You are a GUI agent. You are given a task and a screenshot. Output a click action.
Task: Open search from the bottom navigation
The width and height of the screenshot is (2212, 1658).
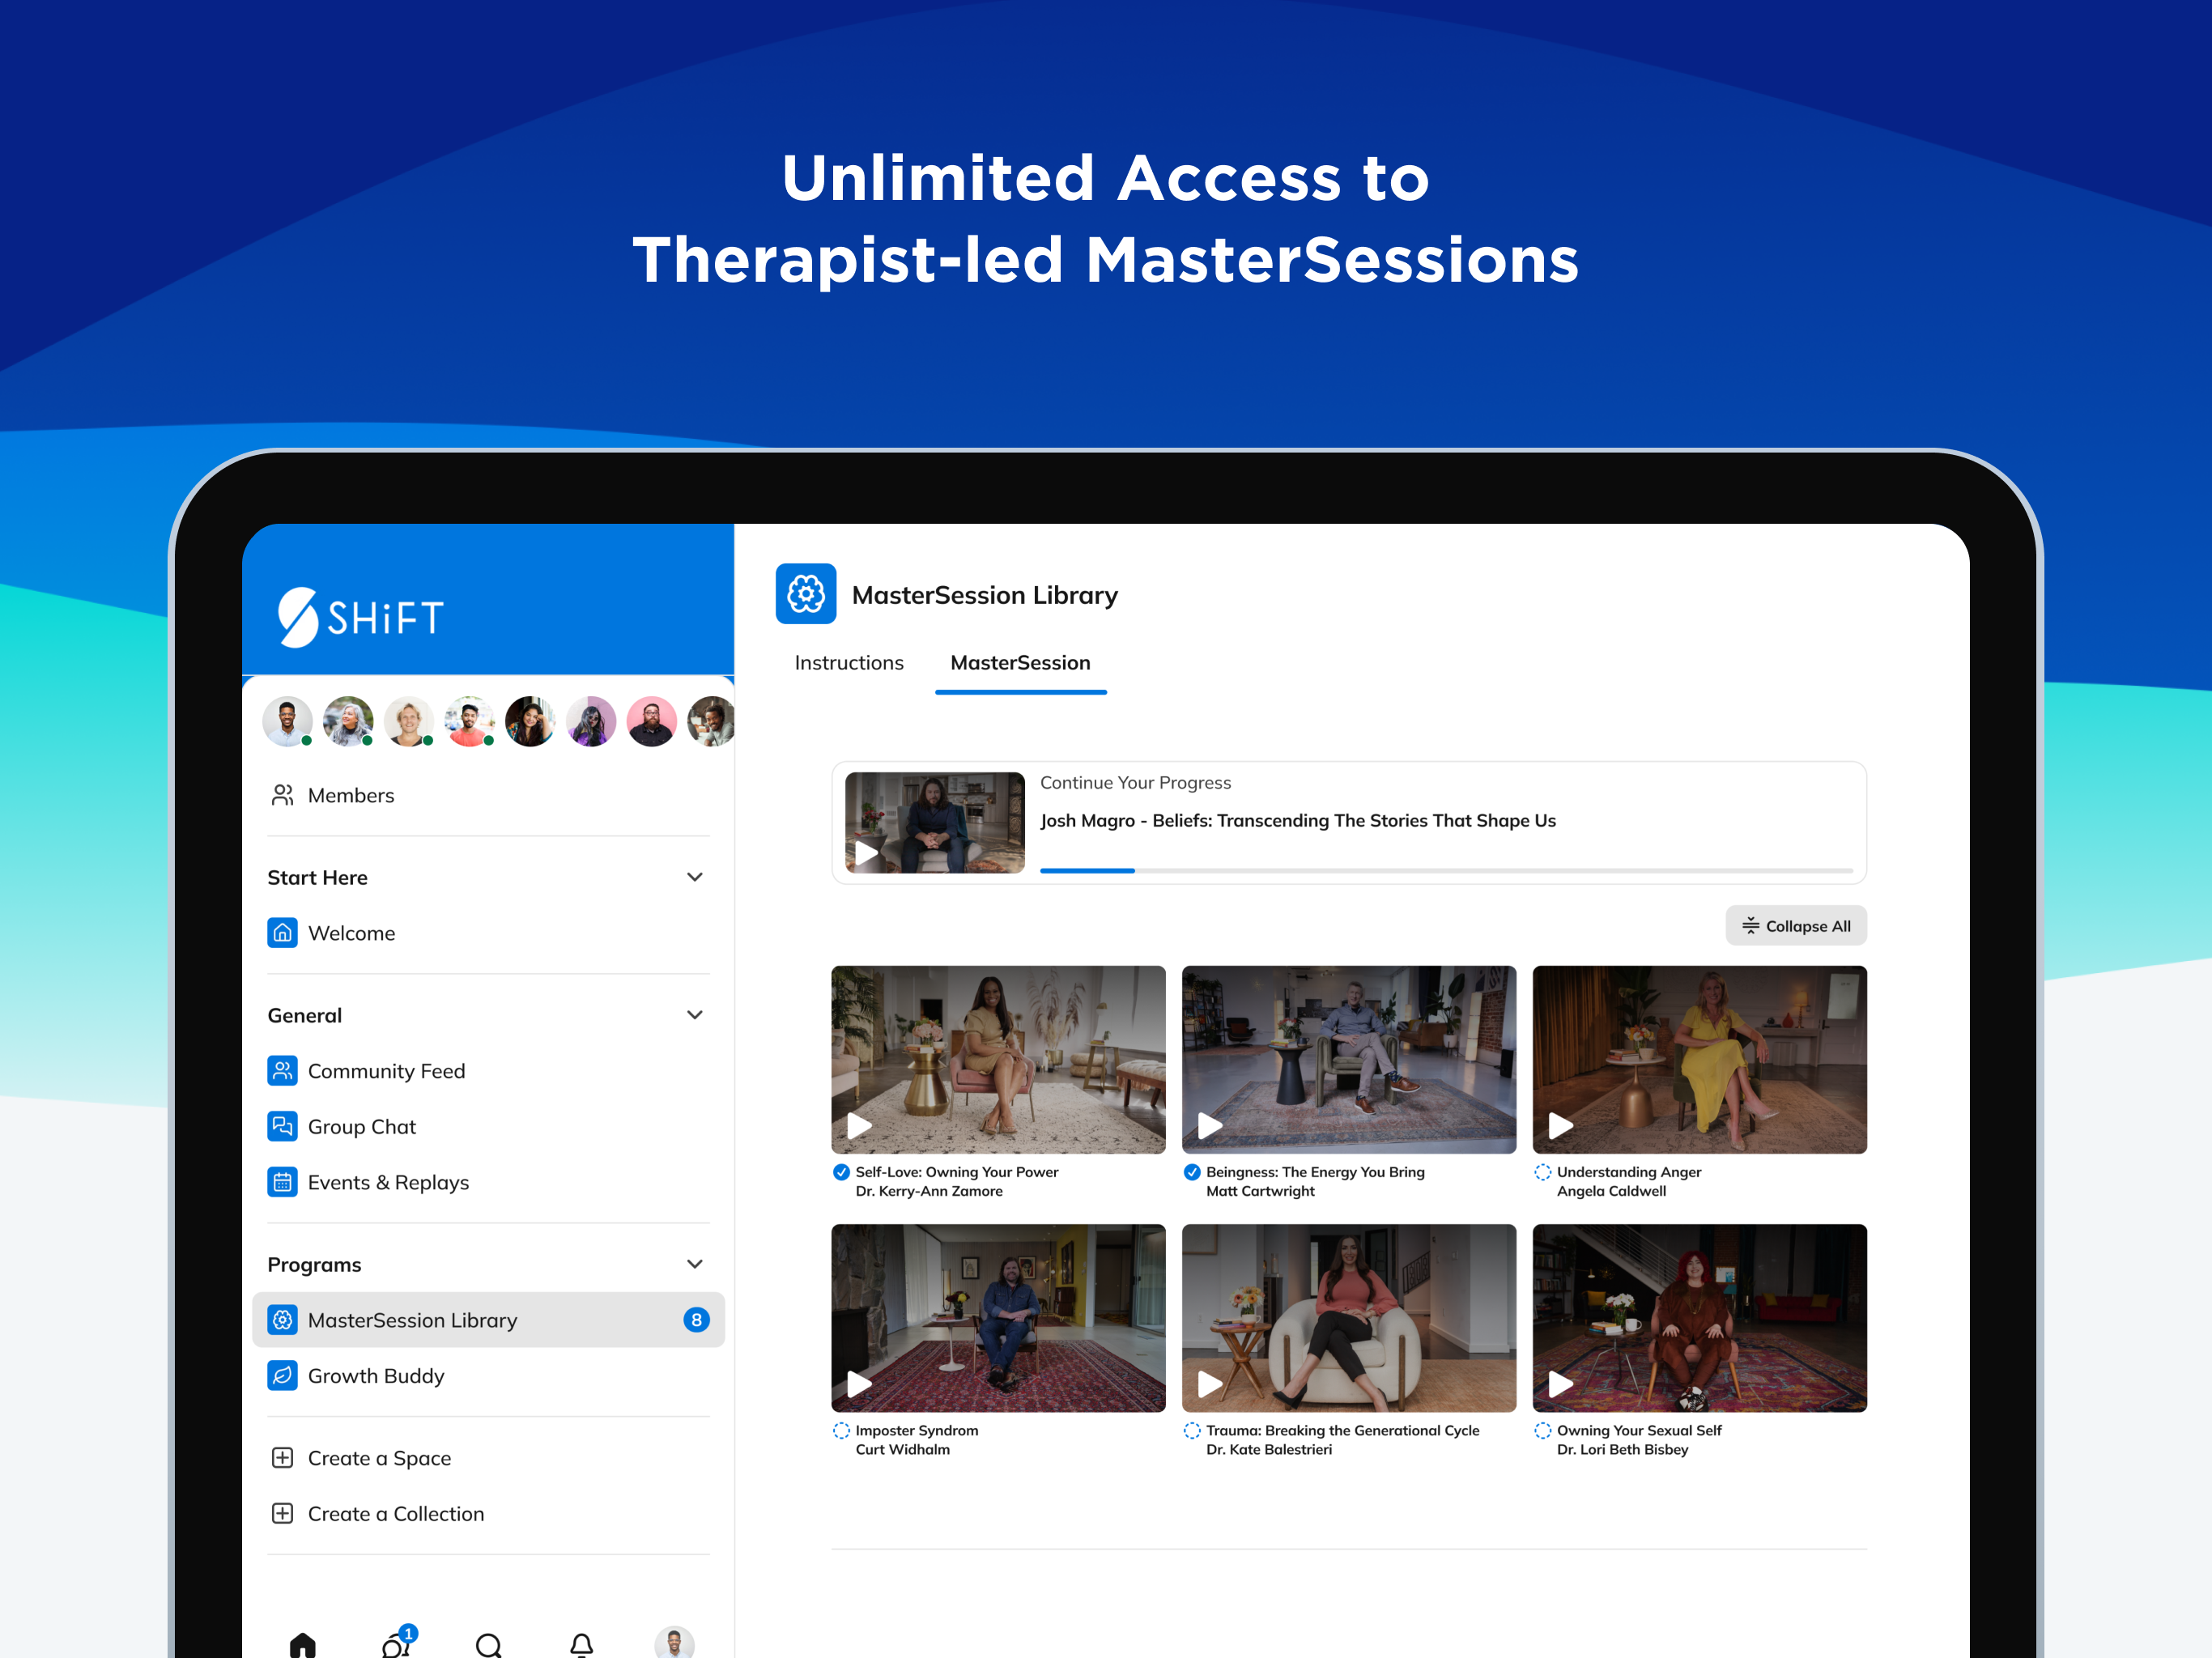(489, 1644)
